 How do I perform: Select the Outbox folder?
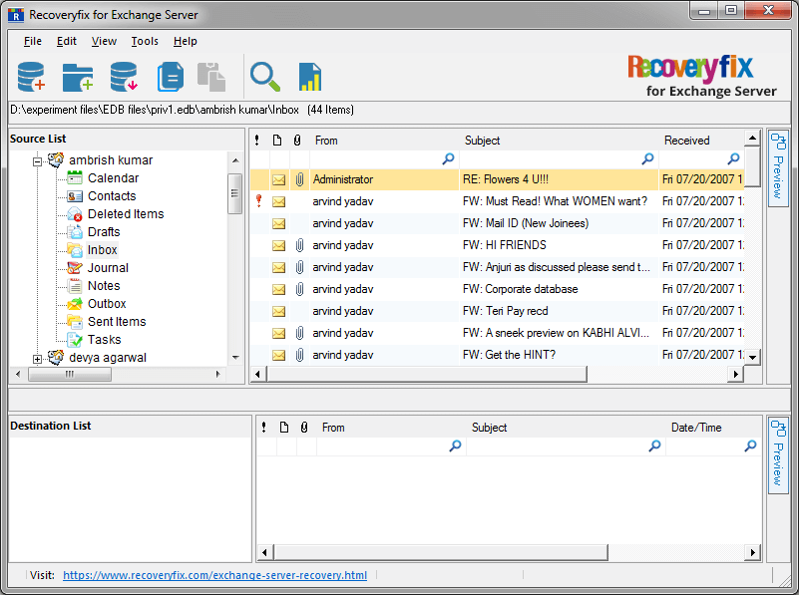[107, 303]
